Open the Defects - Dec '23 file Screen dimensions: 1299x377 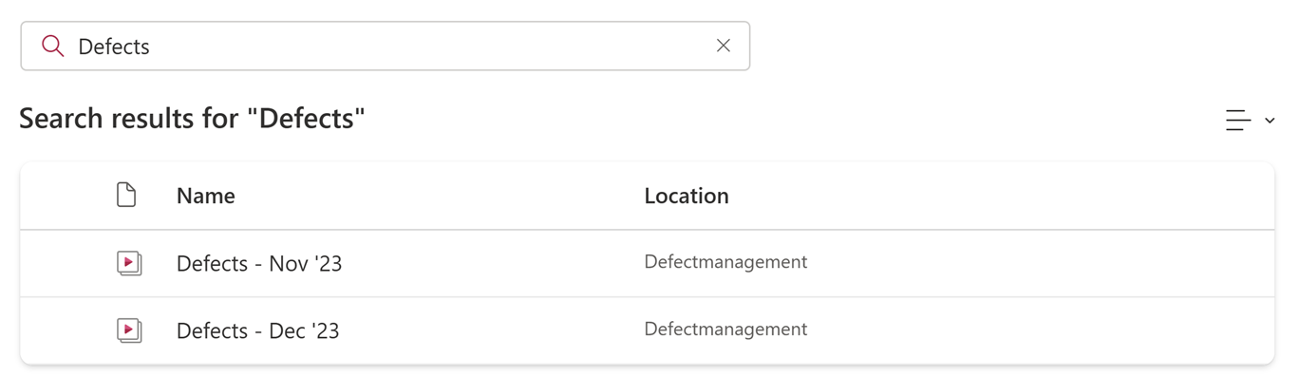click(258, 330)
